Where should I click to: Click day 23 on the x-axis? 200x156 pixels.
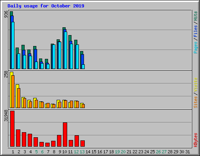coord(141,152)
